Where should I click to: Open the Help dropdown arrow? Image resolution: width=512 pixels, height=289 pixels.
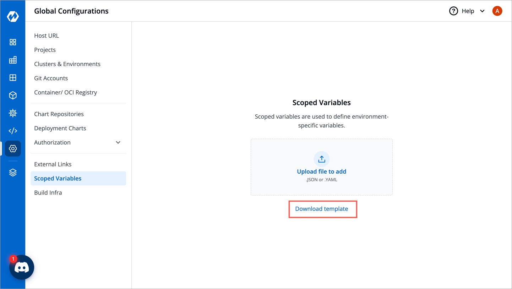tap(482, 11)
